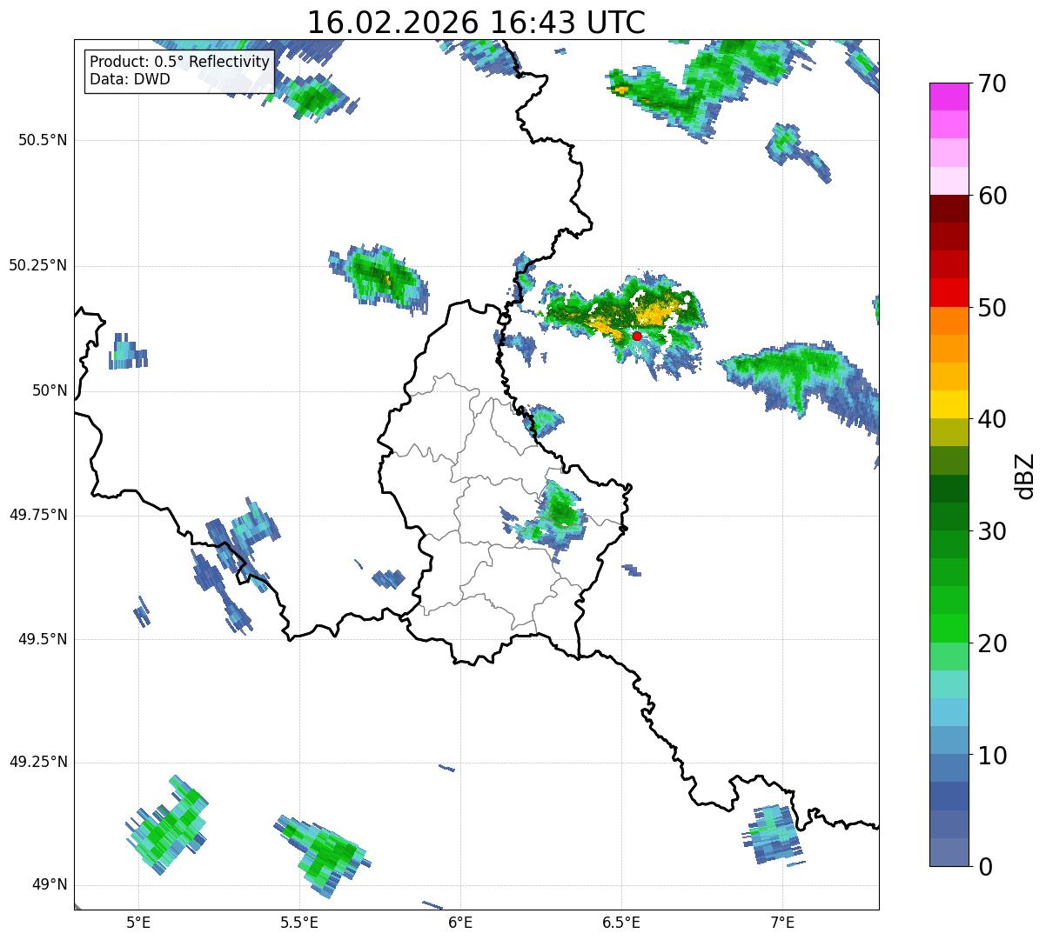Click the latitude label 50.5°N
Screen dimensions: 1046x940
pyautogui.click(x=44, y=140)
